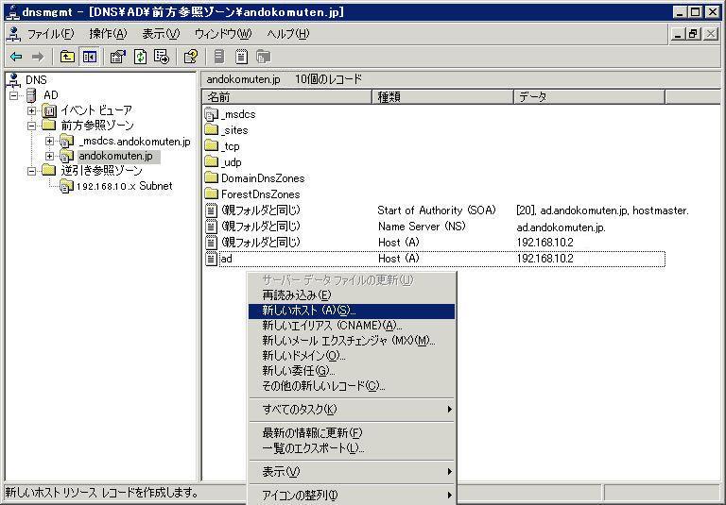Go up one level via toolbar icon
The width and height of the screenshot is (726, 505).
67,57
